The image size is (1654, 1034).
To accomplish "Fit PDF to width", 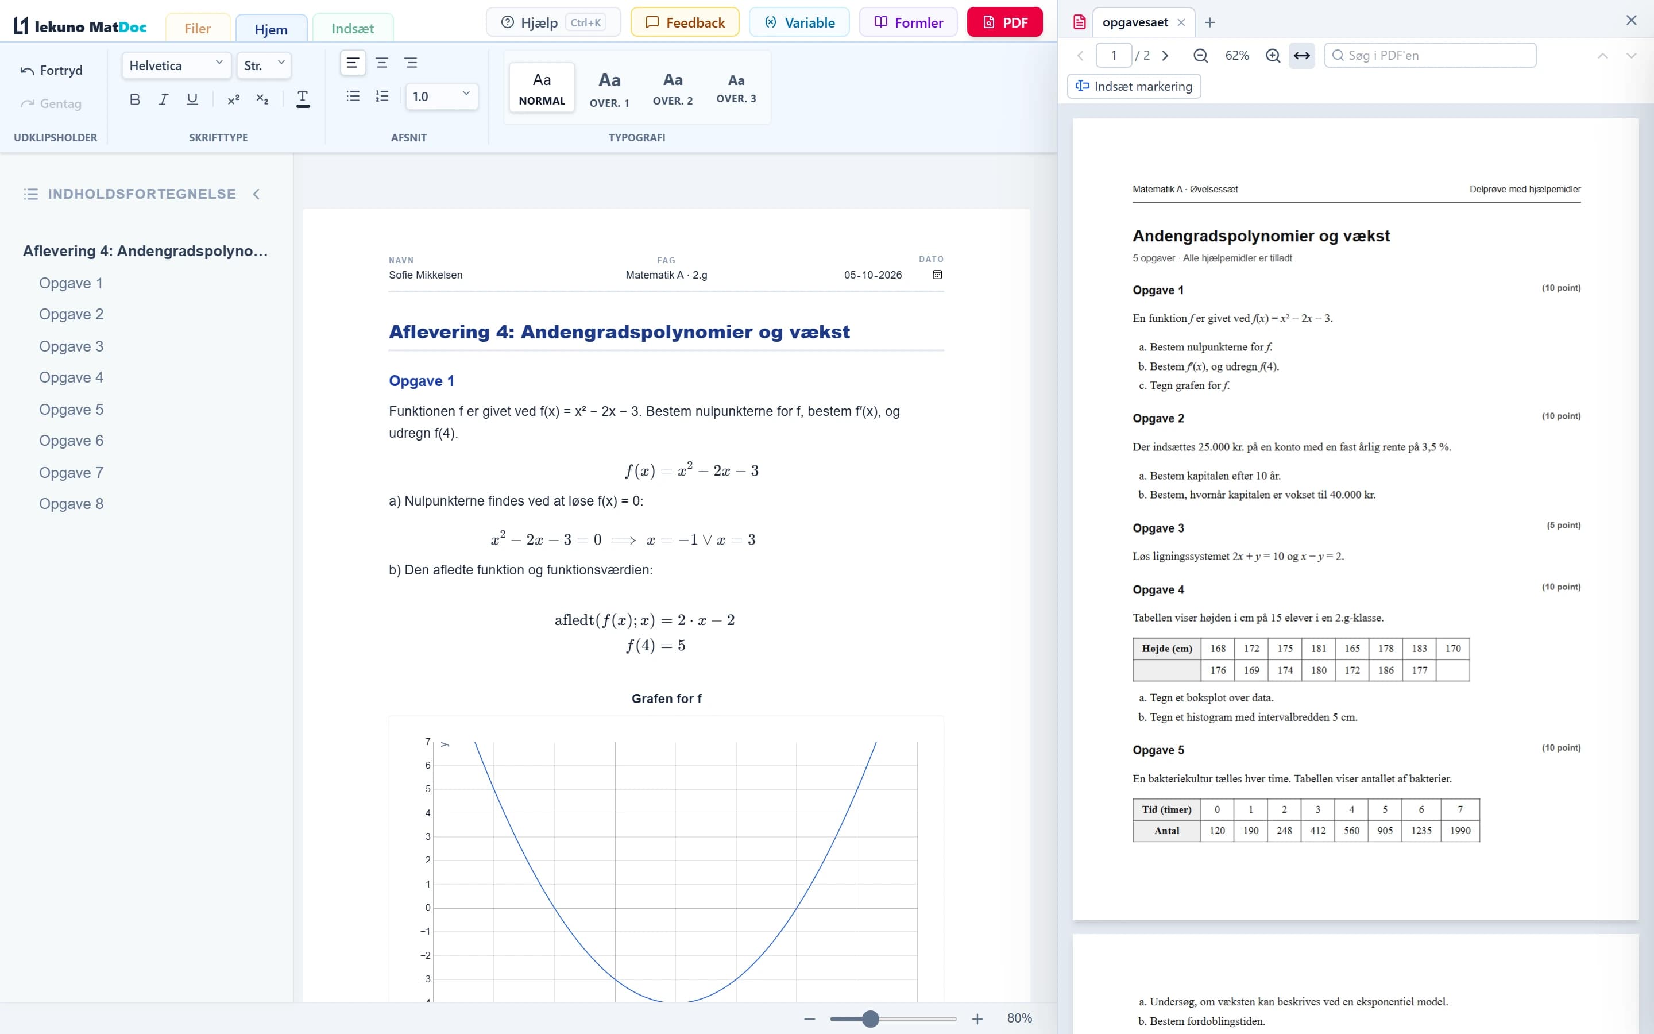I will [1302, 55].
